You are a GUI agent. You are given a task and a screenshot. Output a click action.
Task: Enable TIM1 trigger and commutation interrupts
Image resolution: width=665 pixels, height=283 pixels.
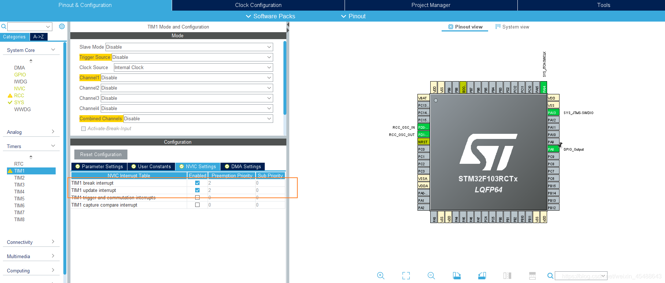tap(197, 197)
